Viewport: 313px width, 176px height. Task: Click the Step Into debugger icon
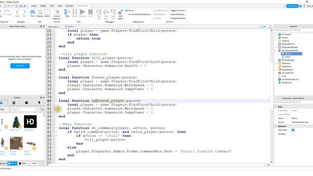pyautogui.click(x=99, y=12)
